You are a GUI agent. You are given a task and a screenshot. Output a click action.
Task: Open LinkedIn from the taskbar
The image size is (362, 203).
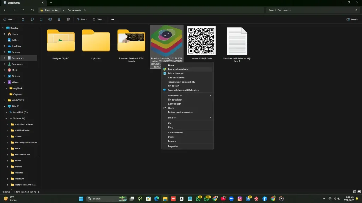click(248, 199)
